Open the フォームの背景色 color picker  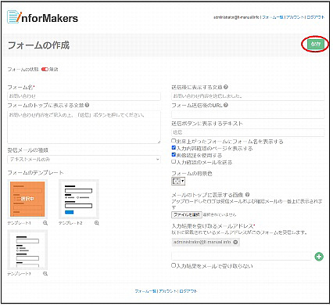(x=178, y=181)
